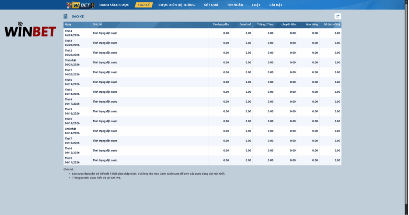Click the Hoa hồng column header

(308, 24)
